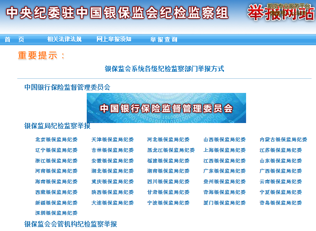Open 天津银保监局纪委 link
This screenshot has height=231, width=316.
click(112, 139)
